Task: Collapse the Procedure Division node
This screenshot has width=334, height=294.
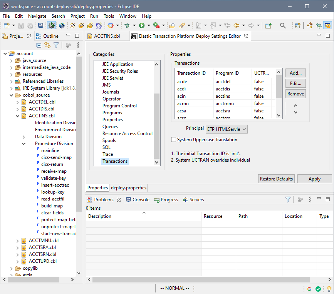Action: pyautogui.click(x=23, y=144)
